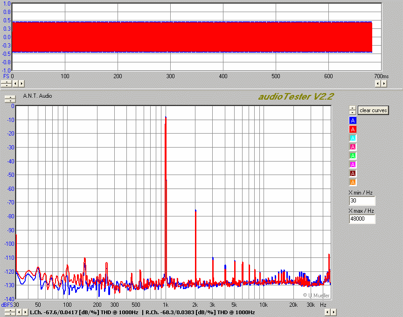Click left arrow below the spectrum Hz label
The width and height of the screenshot is (403, 317).
(x=327, y=312)
